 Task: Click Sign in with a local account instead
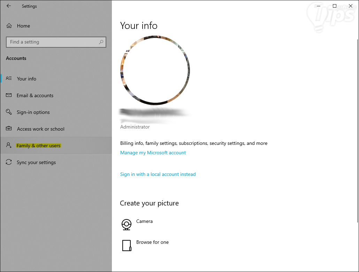coord(158,174)
